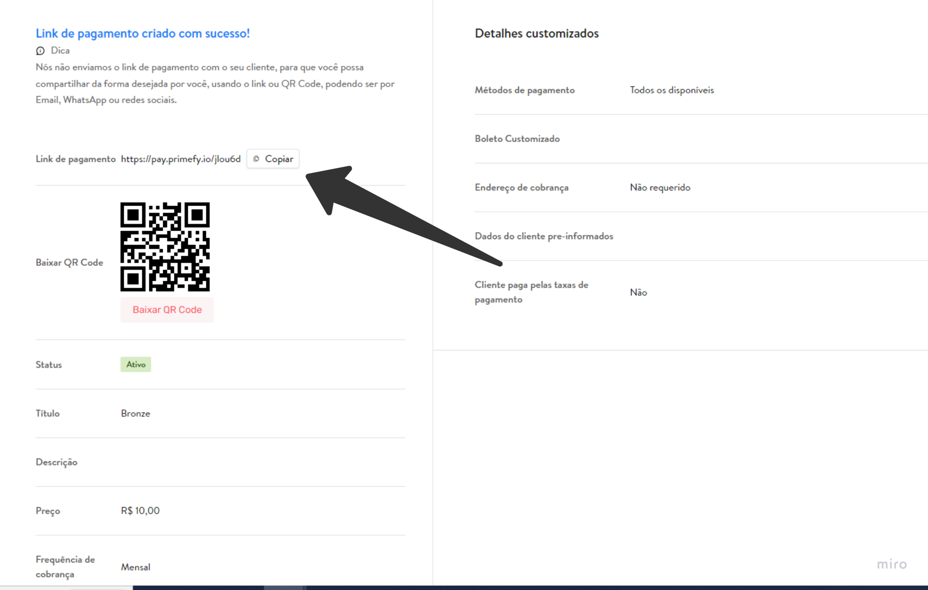Click the 'Baixar QR Code' row label
The height and width of the screenshot is (590, 928).
(x=69, y=262)
